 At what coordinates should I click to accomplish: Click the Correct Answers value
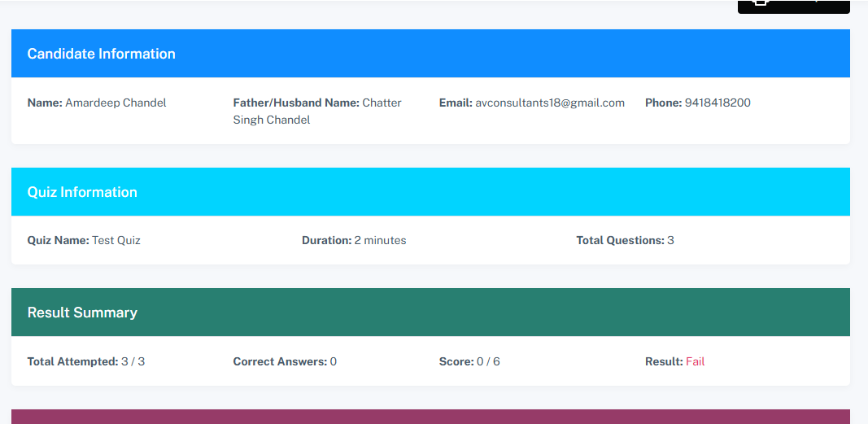tap(334, 361)
